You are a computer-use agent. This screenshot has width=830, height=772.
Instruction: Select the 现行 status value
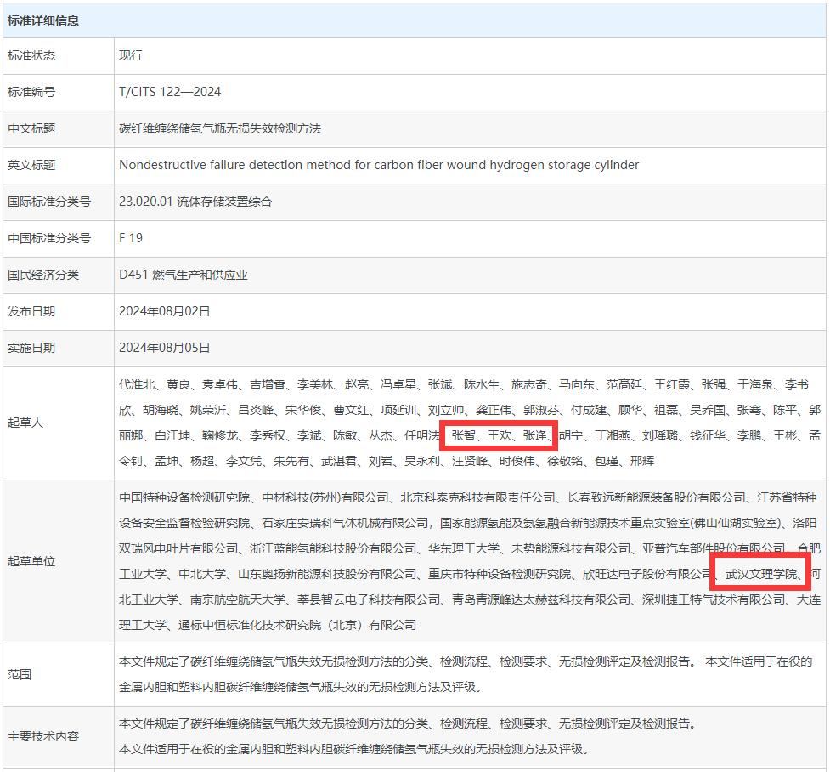click(x=131, y=55)
